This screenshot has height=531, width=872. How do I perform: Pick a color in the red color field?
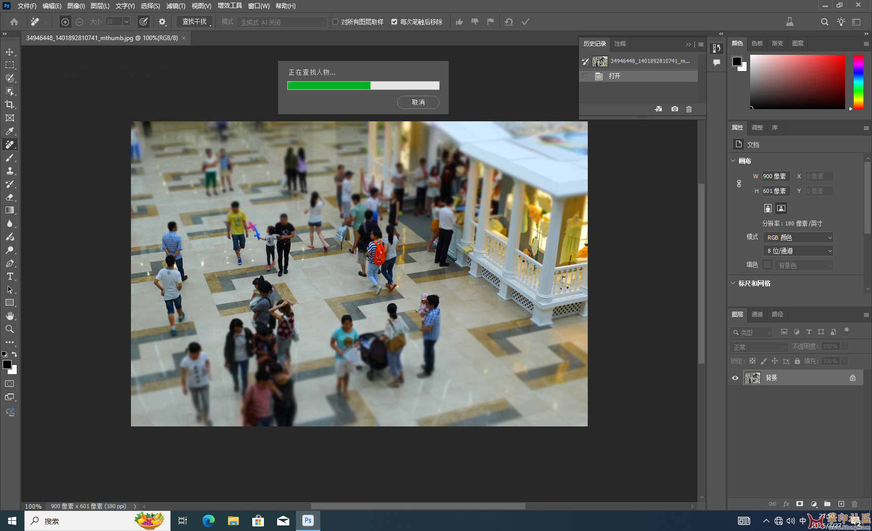(798, 82)
